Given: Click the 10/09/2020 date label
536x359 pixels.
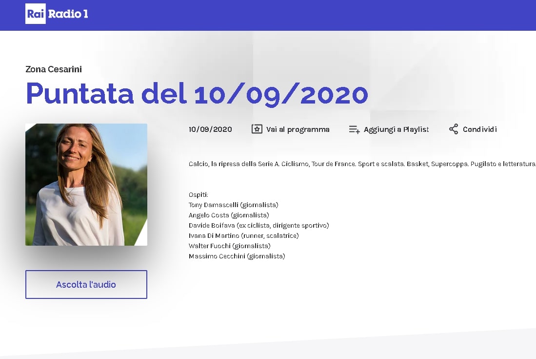Looking at the screenshot, I should tap(210, 129).
